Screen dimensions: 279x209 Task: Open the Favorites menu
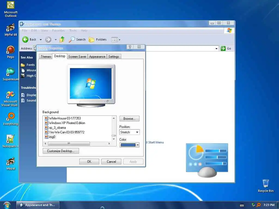[x=58, y=30]
